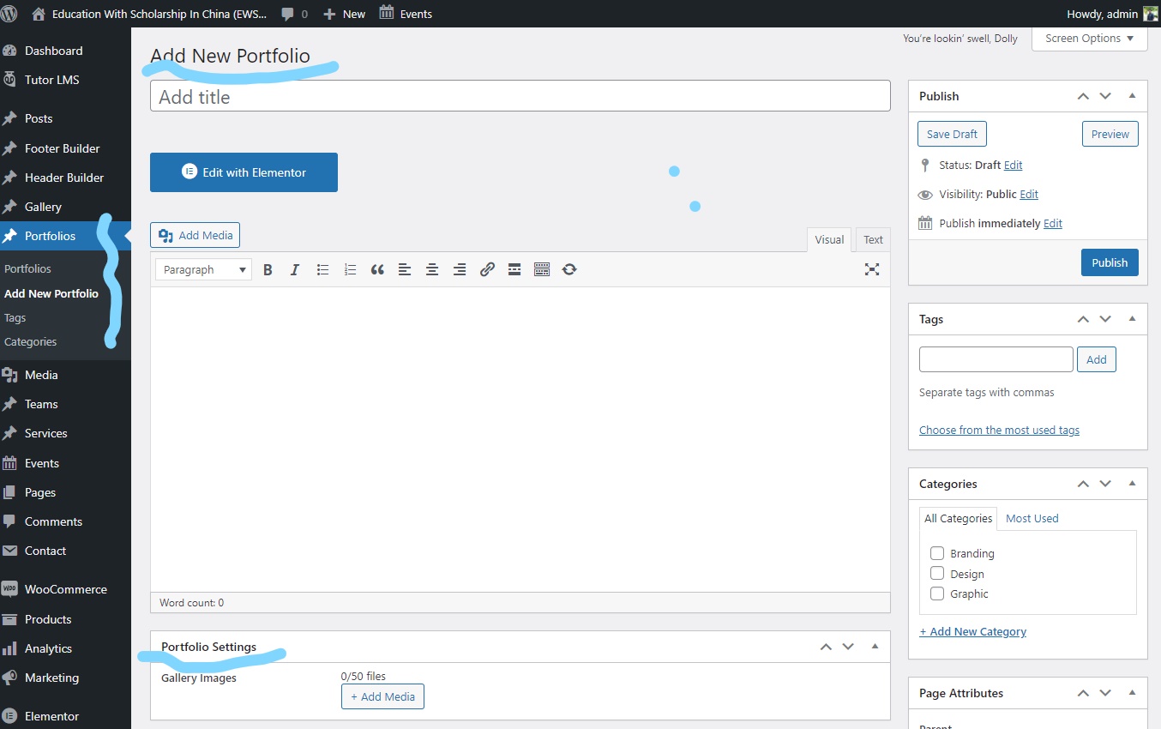Click Events in top admin bar
1161x729 pixels.
(406, 14)
